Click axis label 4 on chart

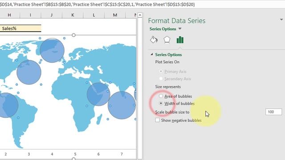(52, 154)
